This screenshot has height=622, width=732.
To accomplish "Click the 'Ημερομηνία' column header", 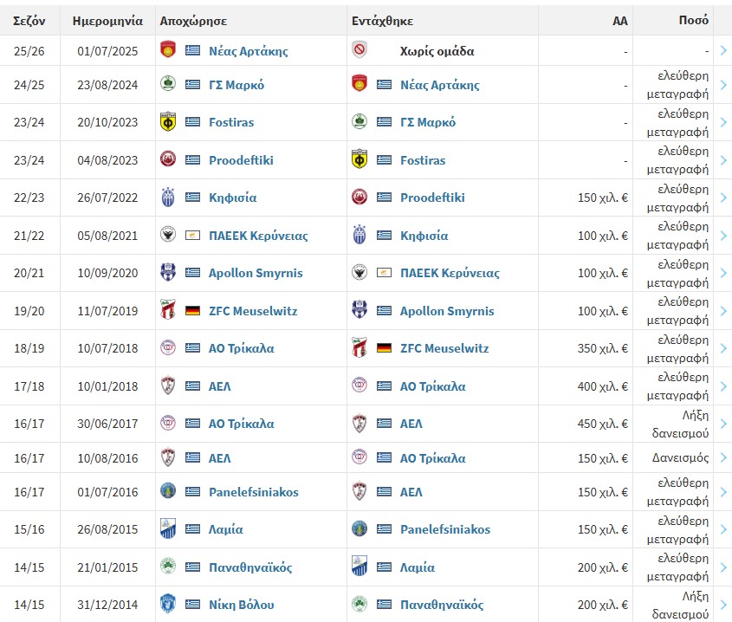I will pyautogui.click(x=107, y=21).
